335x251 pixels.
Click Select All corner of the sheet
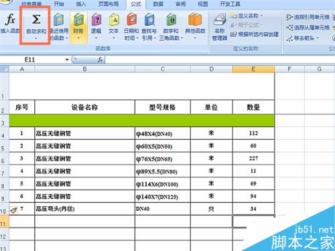click(4, 69)
